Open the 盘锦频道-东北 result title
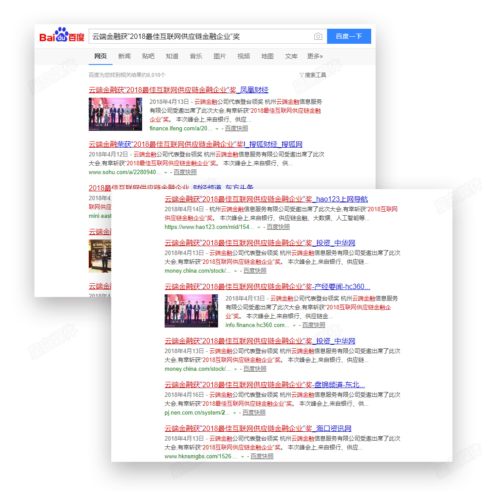 pyautogui.click(x=265, y=384)
